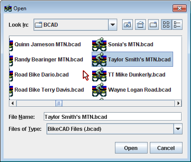Click the Wayne Logan Road.bcad bike icon
Screen dimensions: 191x162
click(x=99, y=89)
